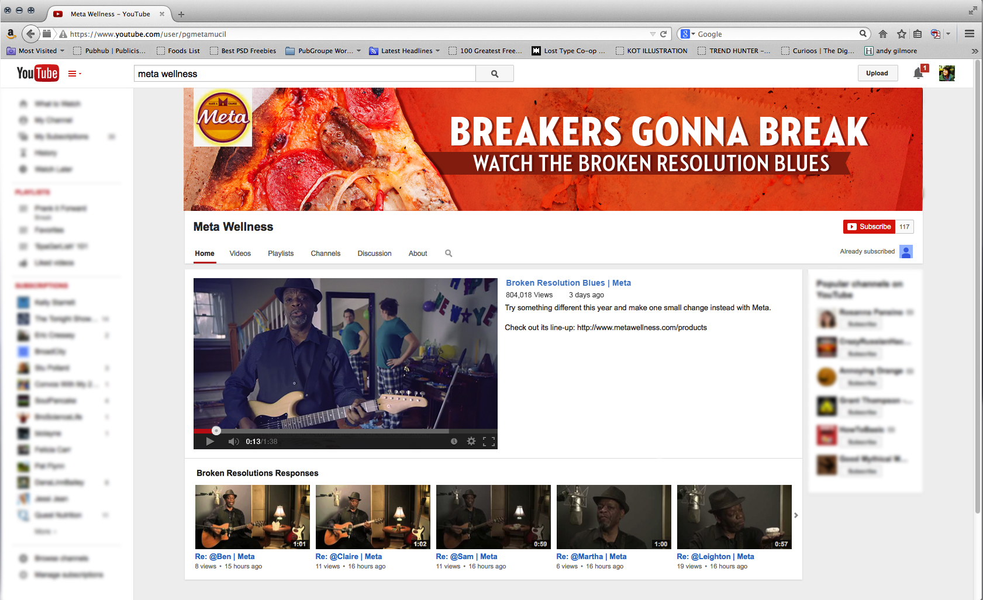Open the Re: @Martha | Meta video link
Viewport: 983px width, 600px height.
[591, 557]
